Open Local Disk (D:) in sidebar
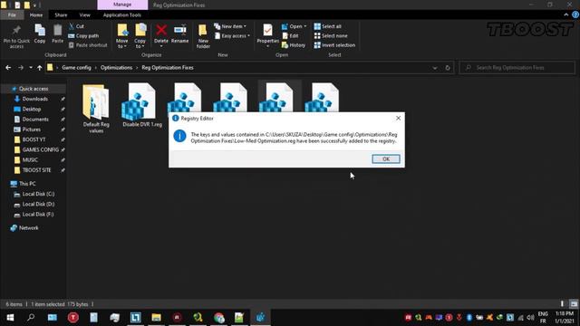 [38, 204]
